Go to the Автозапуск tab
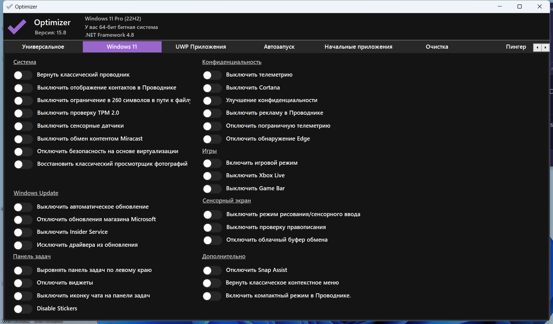Image resolution: width=553 pixels, height=324 pixels. pyautogui.click(x=279, y=47)
